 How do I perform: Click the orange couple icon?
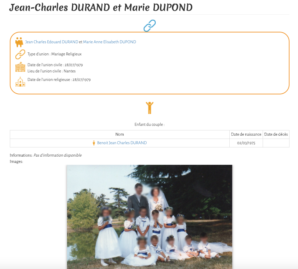pyautogui.click(x=19, y=42)
